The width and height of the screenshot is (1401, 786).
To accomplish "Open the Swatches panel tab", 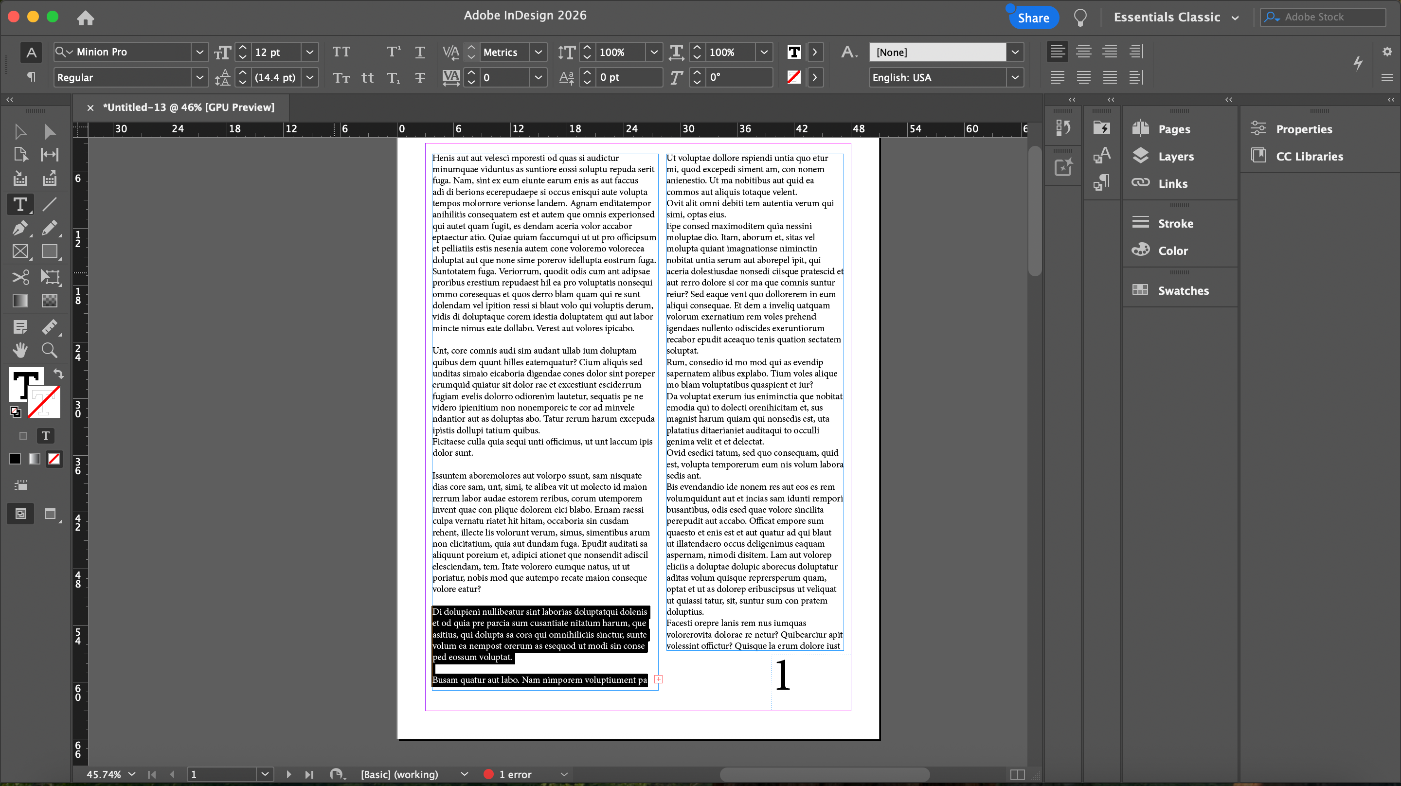I will [1183, 290].
